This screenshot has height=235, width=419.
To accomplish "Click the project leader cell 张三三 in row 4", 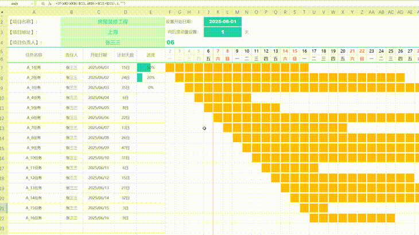I will pos(112,42).
